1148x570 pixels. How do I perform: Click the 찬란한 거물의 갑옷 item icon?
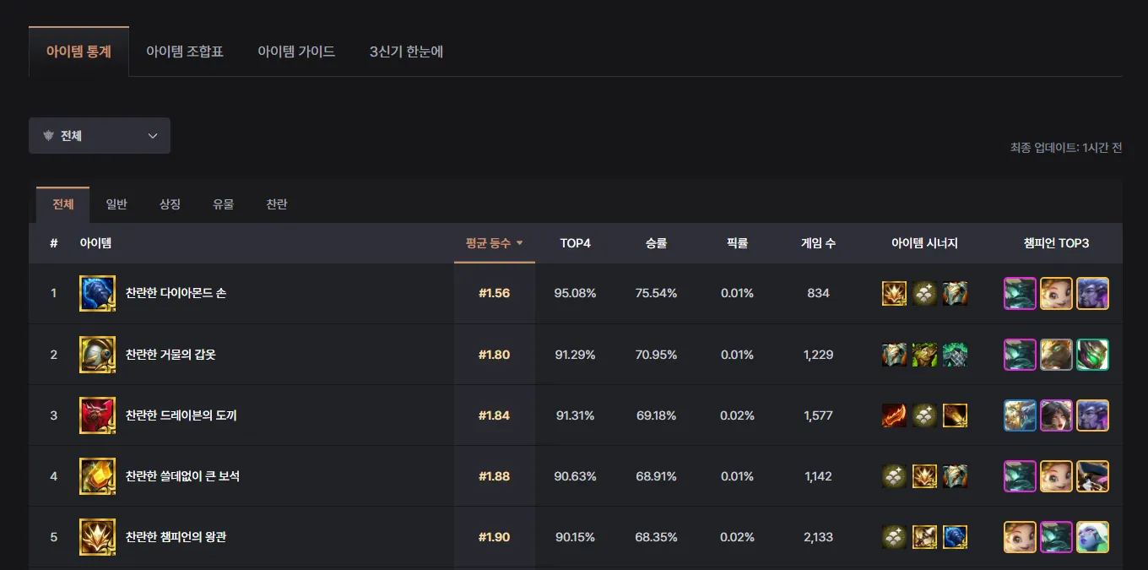click(97, 355)
